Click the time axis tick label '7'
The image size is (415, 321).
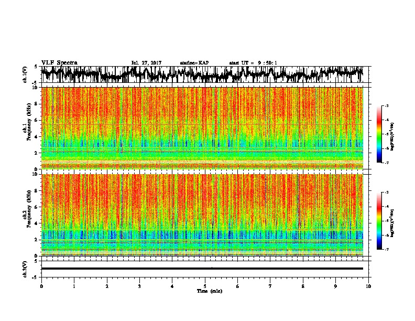click(270, 286)
